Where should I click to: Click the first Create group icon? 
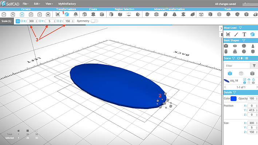click(84, 14)
